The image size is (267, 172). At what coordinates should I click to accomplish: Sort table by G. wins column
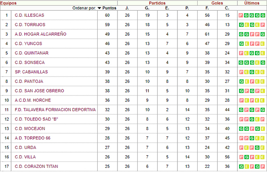click(x=147, y=8)
